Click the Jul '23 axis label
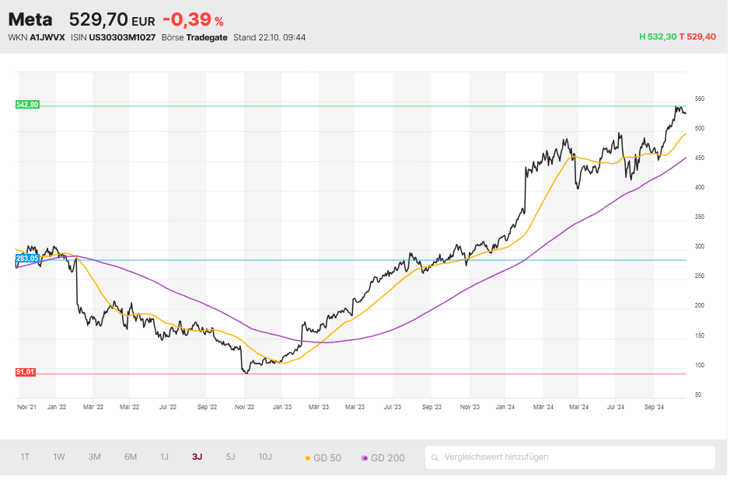730x483 pixels. [x=393, y=407]
